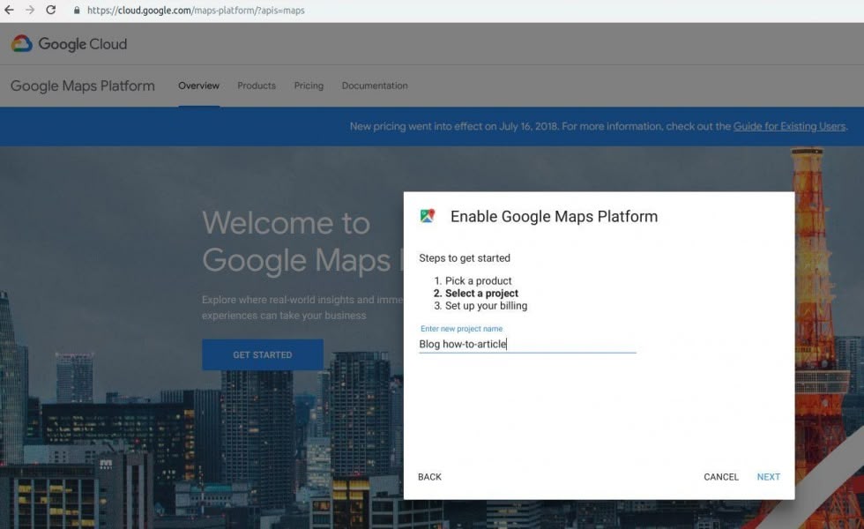Click the browser back arrow
864x529 pixels.
pyautogui.click(x=10, y=10)
